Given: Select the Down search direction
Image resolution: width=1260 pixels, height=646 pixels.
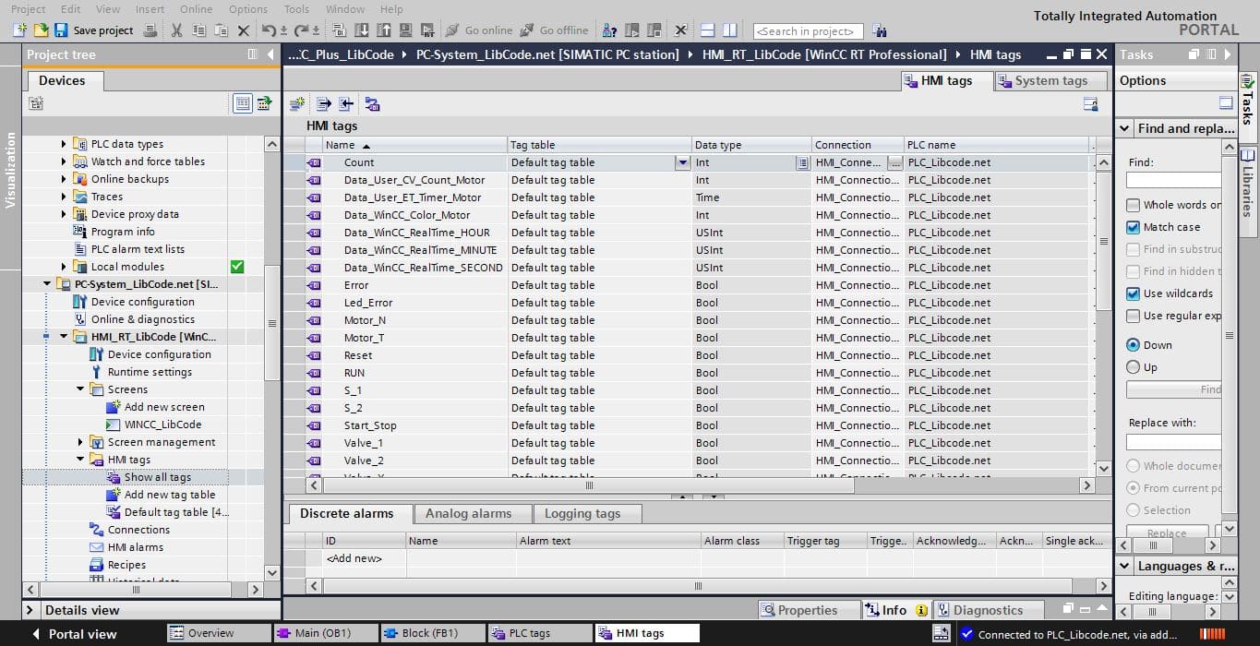Looking at the screenshot, I should (x=1133, y=345).
